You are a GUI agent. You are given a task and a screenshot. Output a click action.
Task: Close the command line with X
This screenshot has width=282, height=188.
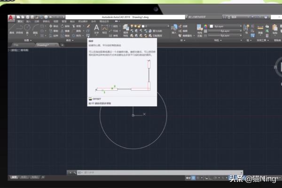[x=70, y=172]
